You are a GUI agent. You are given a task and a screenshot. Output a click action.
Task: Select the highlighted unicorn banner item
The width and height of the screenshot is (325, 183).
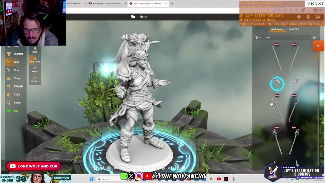click(277, 84)
